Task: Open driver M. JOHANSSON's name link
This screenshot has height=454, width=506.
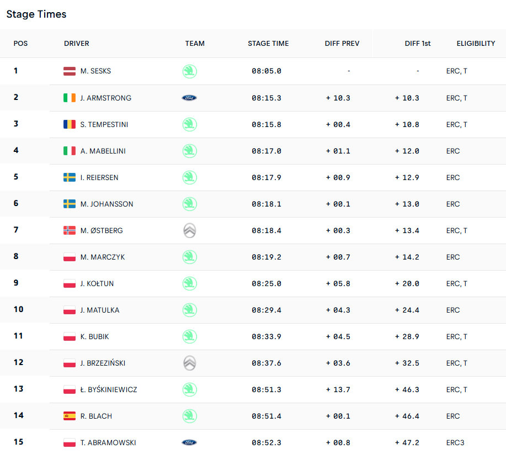Action: coord(106,204)
